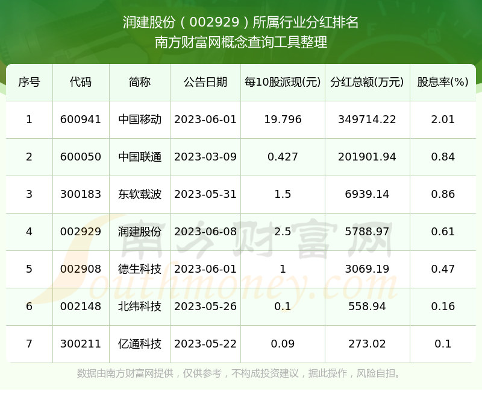Click the date 2023-05-31

205,194
